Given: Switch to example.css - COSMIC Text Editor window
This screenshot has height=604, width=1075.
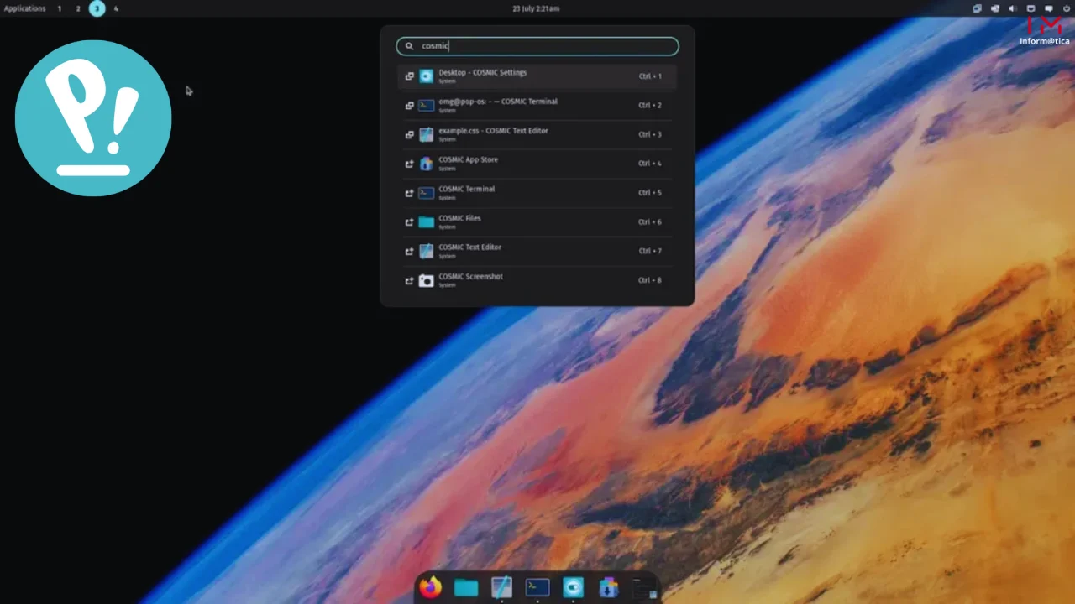Looking at the screenshot, I should tap(537, 134).
